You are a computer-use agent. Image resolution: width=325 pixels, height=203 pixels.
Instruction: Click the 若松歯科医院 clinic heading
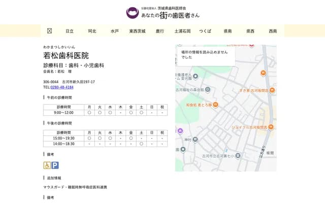pos(66,55)
